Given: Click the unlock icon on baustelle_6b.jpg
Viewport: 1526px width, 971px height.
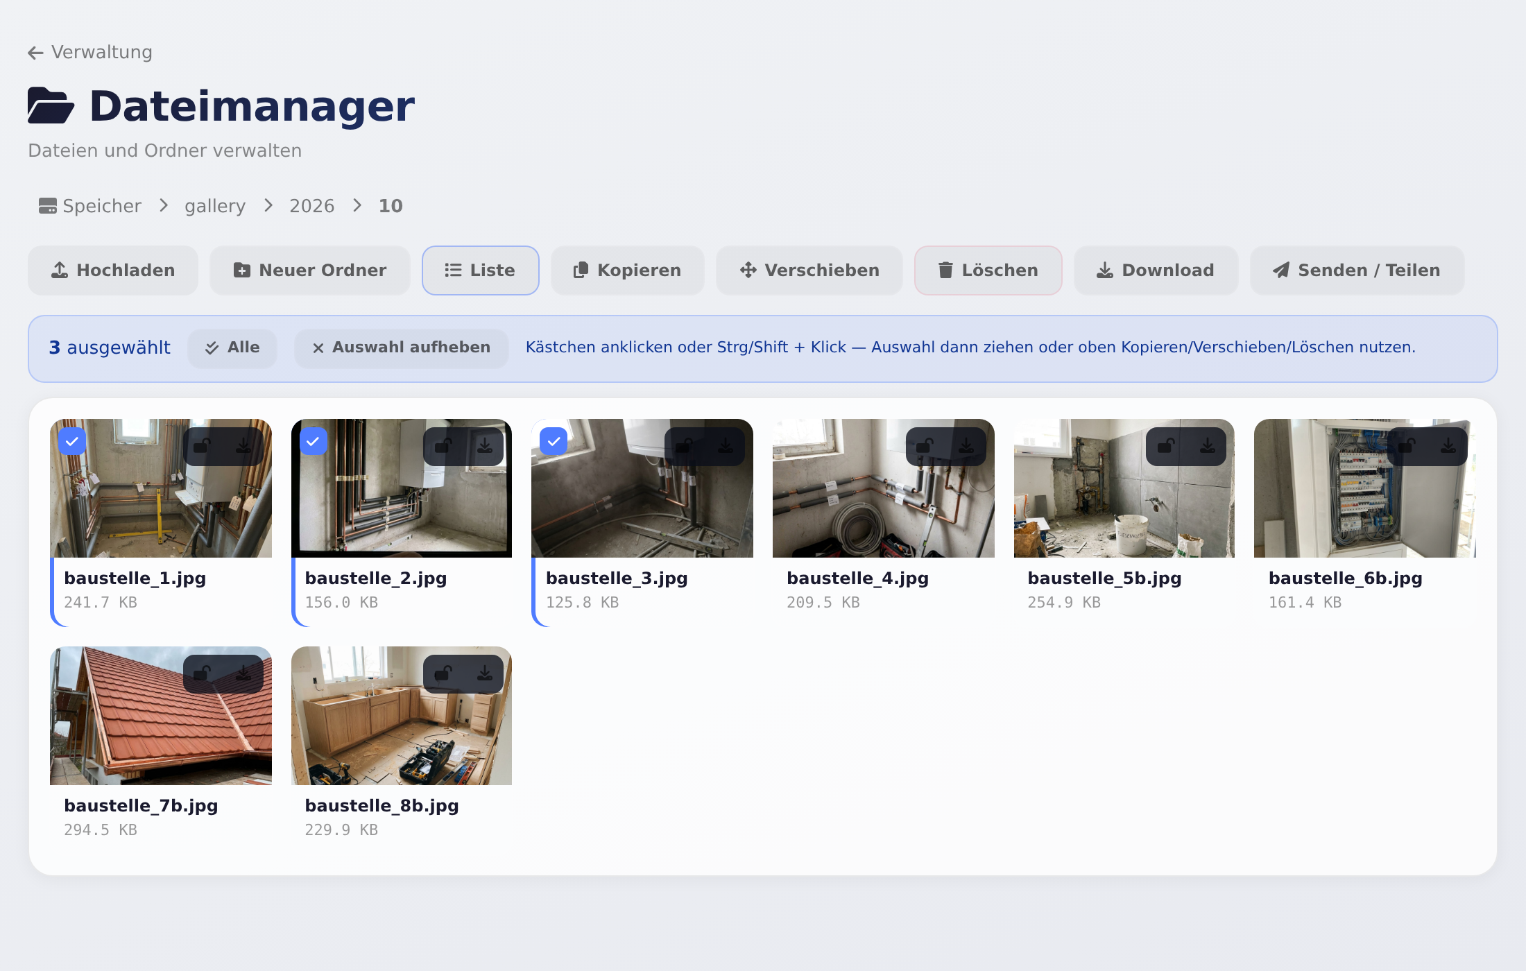Looking at the screenshot, I should click(x=1407, y=446).
